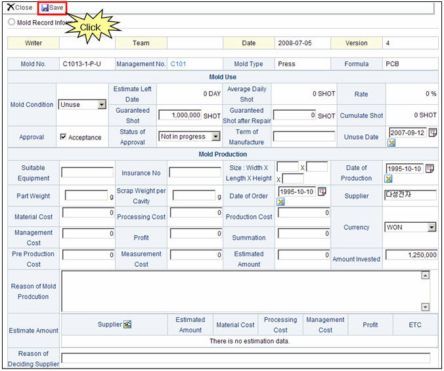Clear the Date of Order value
Image resolution: width=444 pixels, height=371 pixels.
pyautogui.click(x=281, y=201)
